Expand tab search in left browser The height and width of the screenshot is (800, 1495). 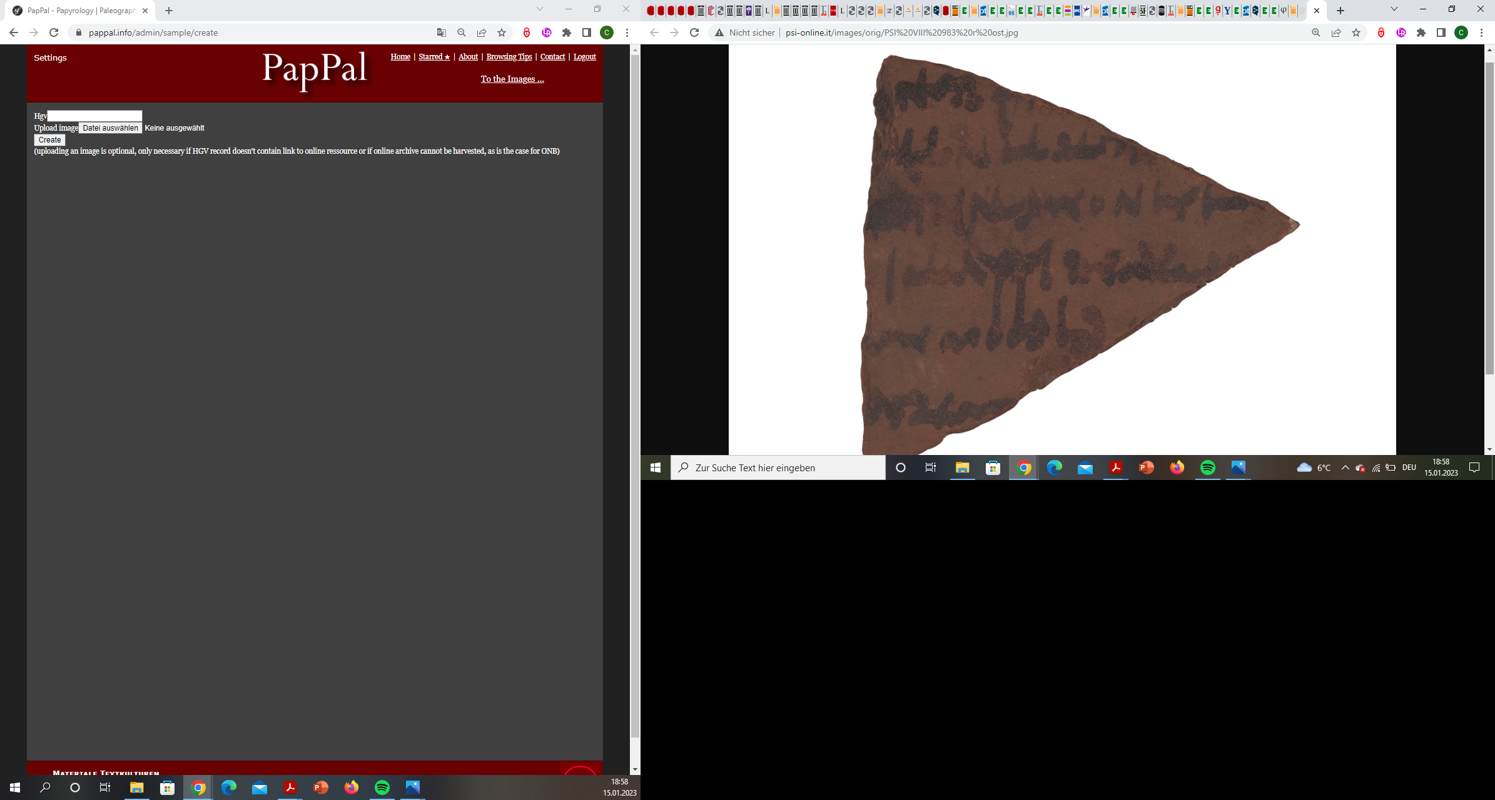click(x=540, y=9)
